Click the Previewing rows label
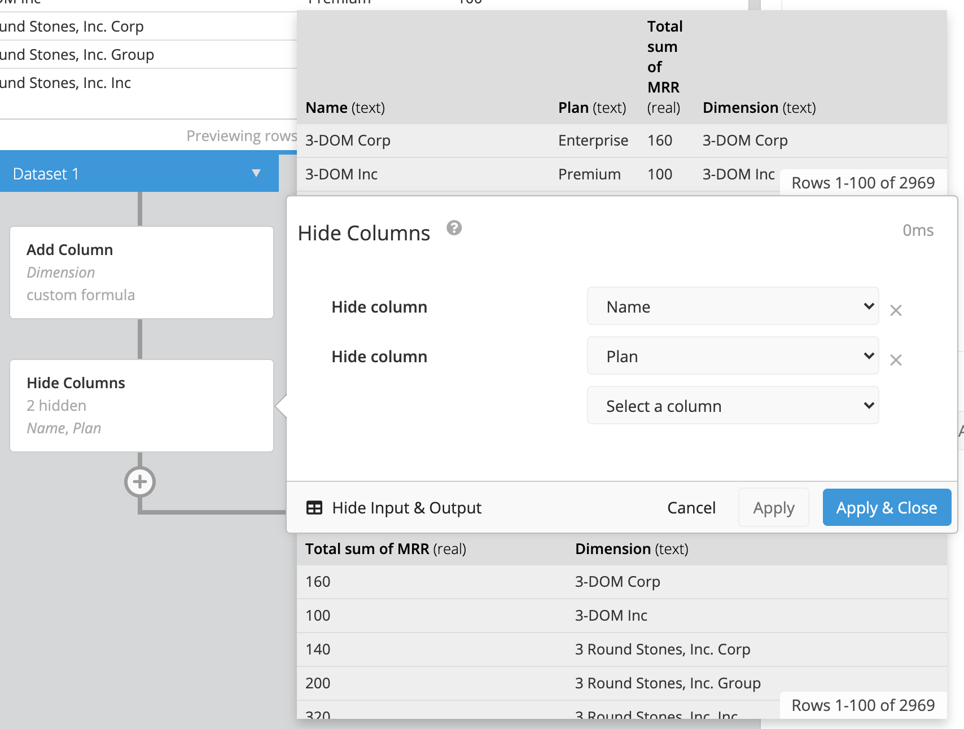 [x=242, y=136]
